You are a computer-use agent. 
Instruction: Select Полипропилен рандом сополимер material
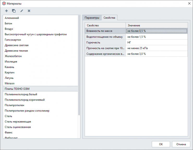click(27, 111)
